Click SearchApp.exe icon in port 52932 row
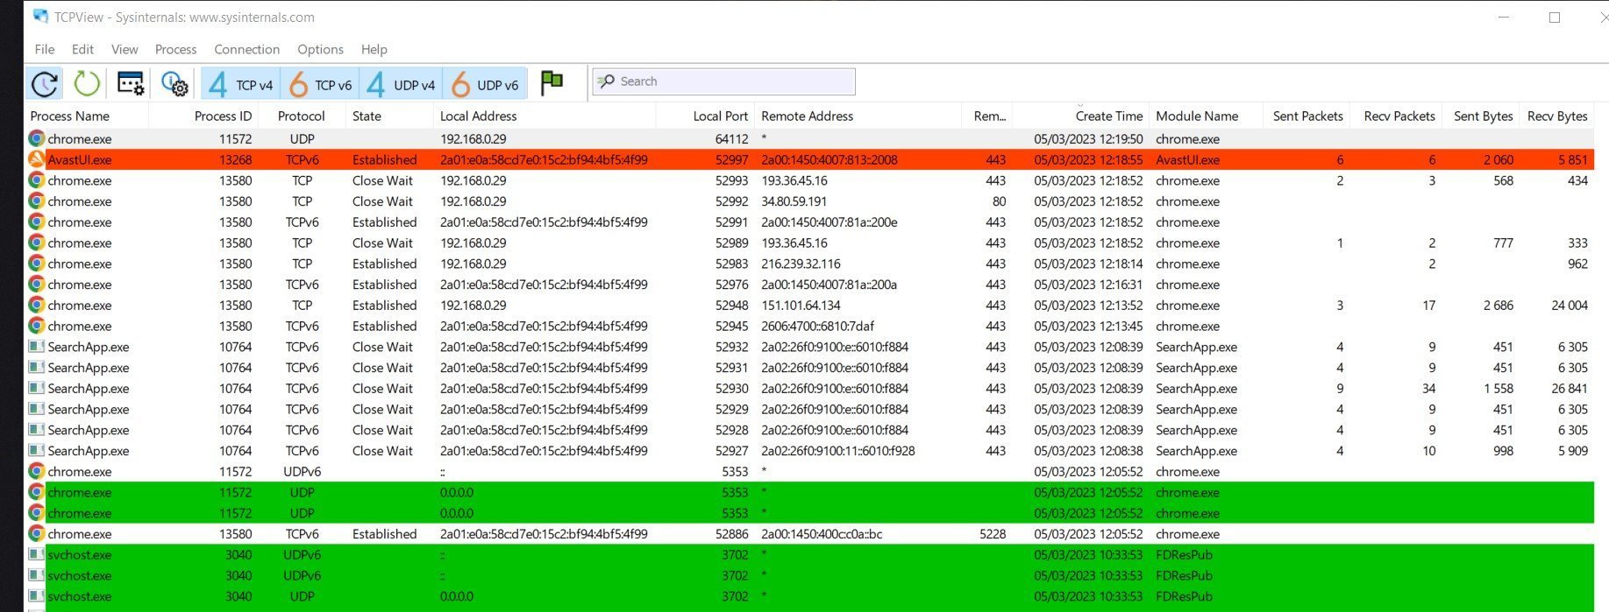 [x=36, y=347]
